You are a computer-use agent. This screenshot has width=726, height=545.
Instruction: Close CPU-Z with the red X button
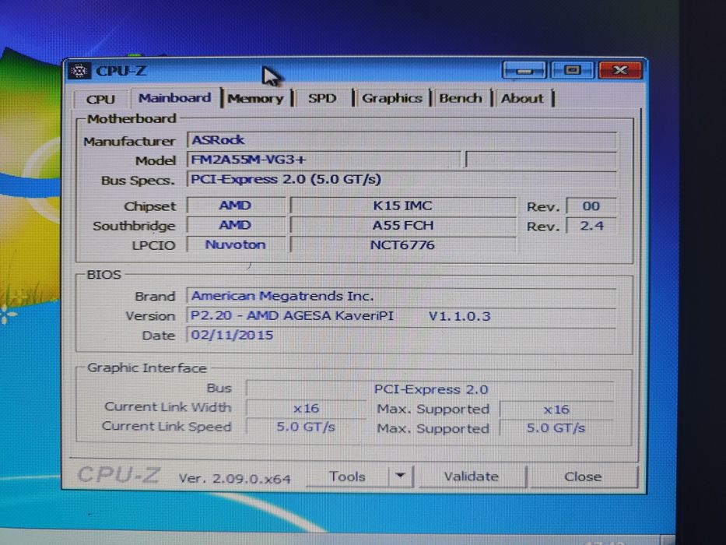[x=620, y=70]
